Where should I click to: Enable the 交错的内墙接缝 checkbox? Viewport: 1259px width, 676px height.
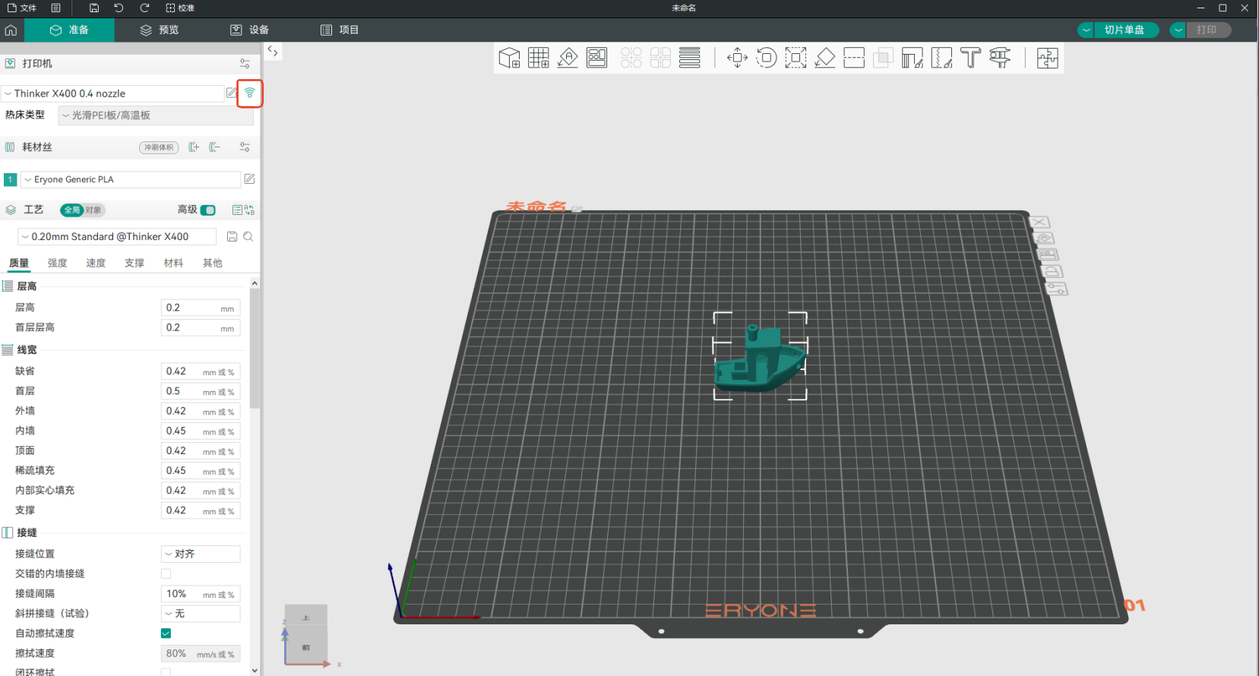pyautogui.click(x=166, y=574)
